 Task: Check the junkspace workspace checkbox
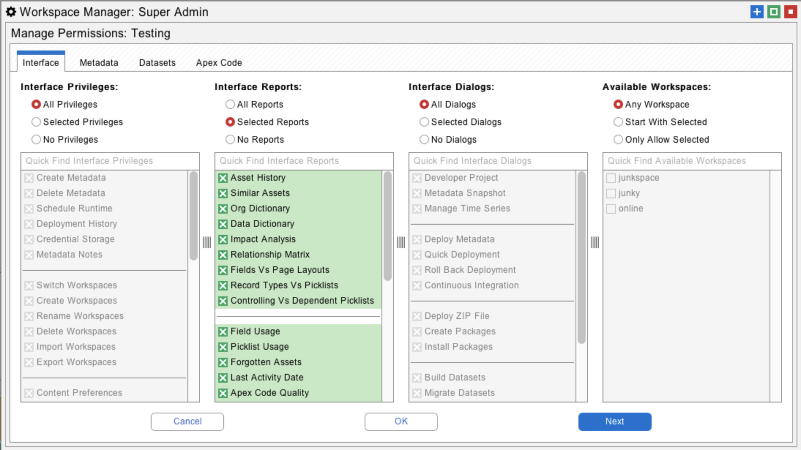(x=611, y=178)
